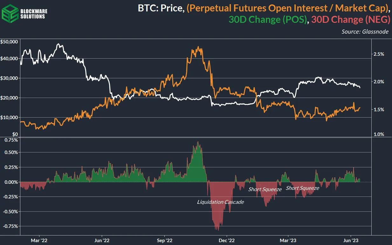Click the $50,000 price axis label

coord(9,42)
